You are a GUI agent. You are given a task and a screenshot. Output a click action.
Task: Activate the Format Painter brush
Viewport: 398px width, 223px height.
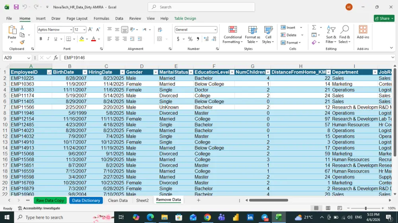click(x=22, y=42)
